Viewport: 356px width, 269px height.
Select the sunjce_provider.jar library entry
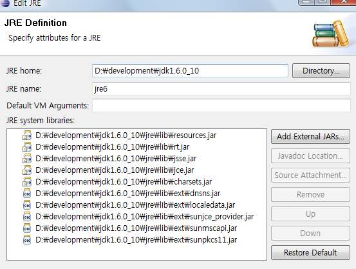pyautogui.click(x=144, y=217)
